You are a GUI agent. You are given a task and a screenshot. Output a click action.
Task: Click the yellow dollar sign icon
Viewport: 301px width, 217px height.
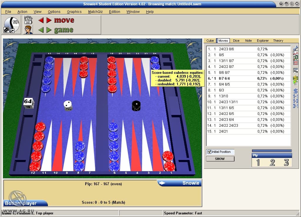(296, 78)
